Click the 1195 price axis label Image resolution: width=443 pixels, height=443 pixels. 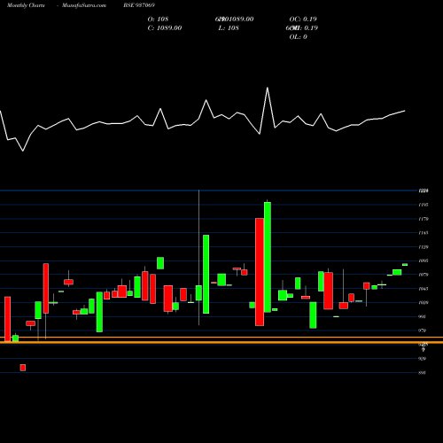(x=424, y=205)
